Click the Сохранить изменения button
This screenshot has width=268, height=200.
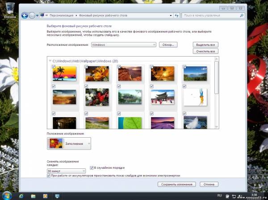[x=177, y=184]
